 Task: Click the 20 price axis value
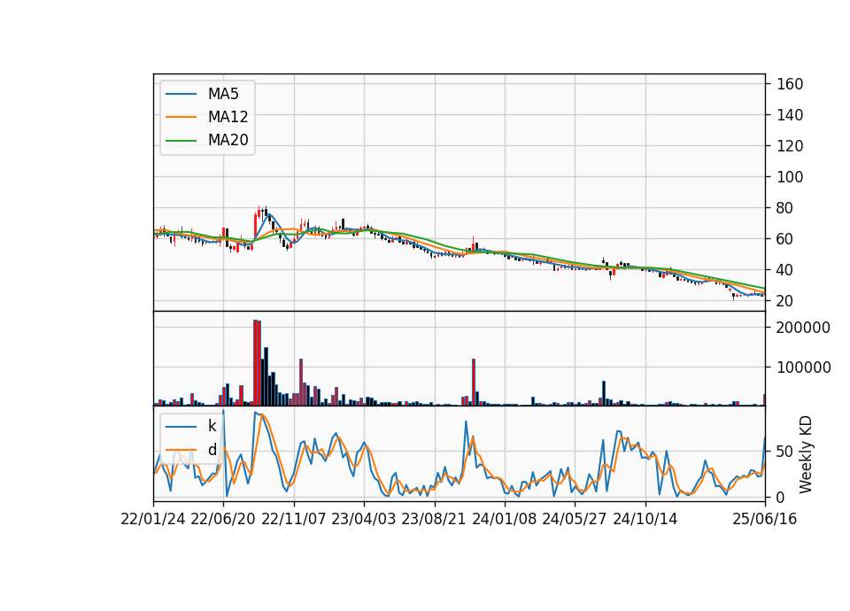tap(785, 300)
